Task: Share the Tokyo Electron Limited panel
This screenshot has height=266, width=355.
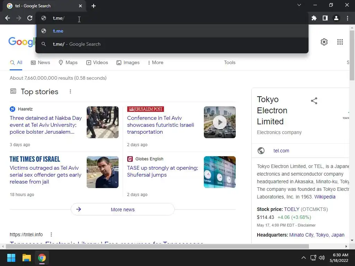Action: [314, 101]
